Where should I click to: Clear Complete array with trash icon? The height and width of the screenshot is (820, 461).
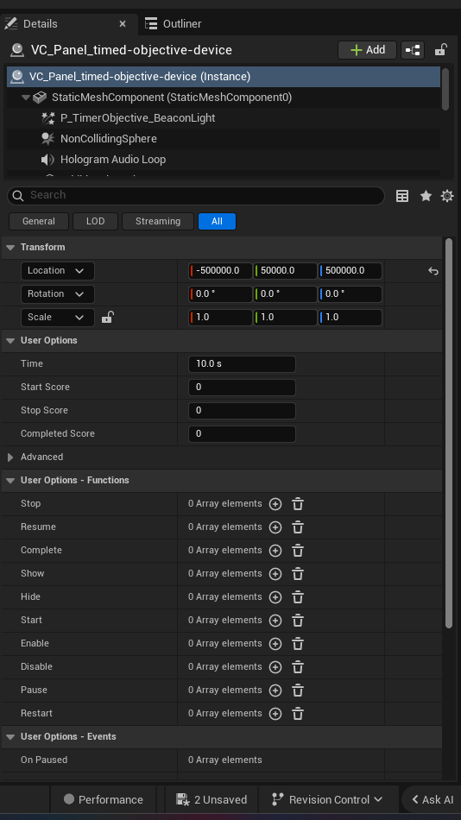pyautogui.click(x=298, y=551)
